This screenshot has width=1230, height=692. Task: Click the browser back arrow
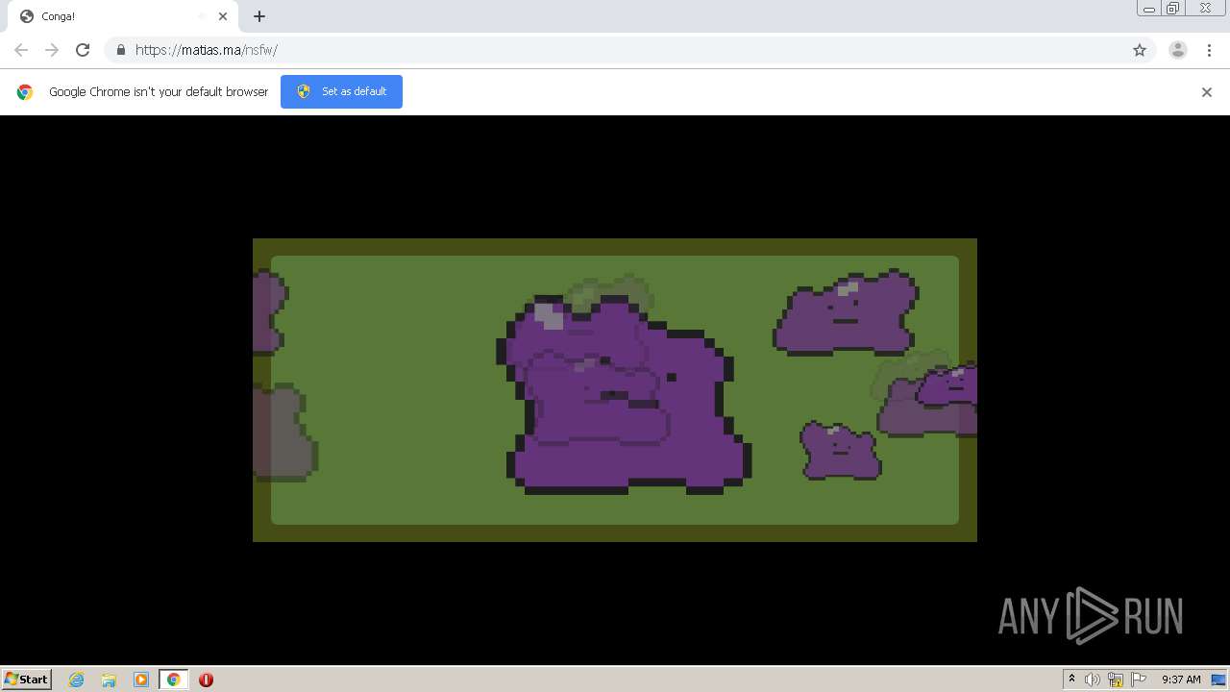[x=21, y=50]
